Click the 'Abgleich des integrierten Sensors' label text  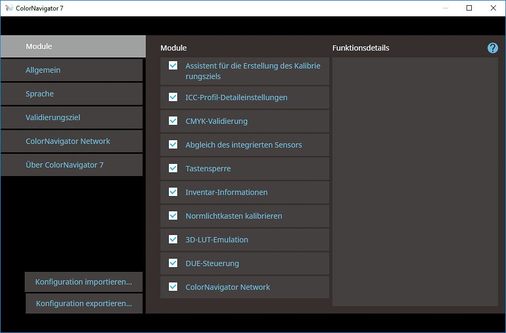[244, 145]
